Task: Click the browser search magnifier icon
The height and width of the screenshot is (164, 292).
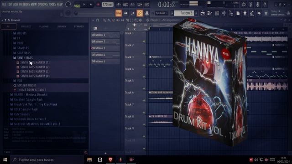Action: coord(86,153)
